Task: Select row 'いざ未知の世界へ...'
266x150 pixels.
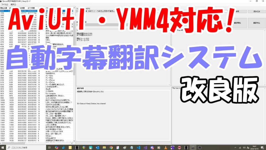Action: tap(37, 87)
